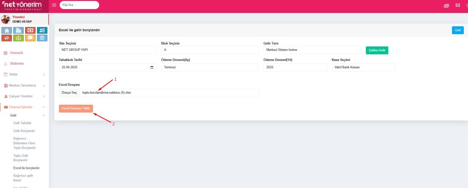The height and width of the screenshot is (188, 468).
Task: Toggle sidebar with the hamburger menu icon
Action: [x=54, y=5]
